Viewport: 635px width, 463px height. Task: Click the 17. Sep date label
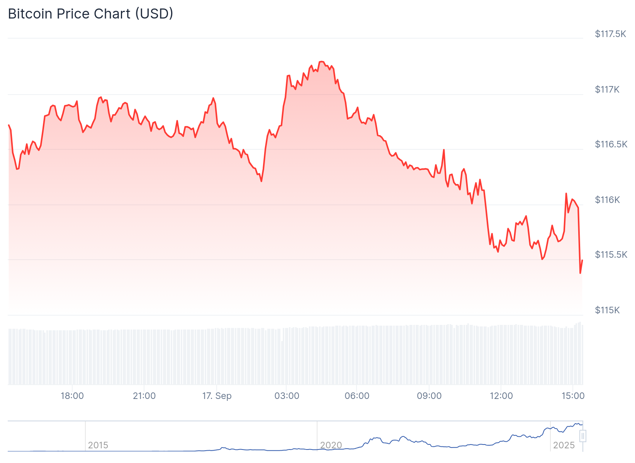(x=217, y=396)
